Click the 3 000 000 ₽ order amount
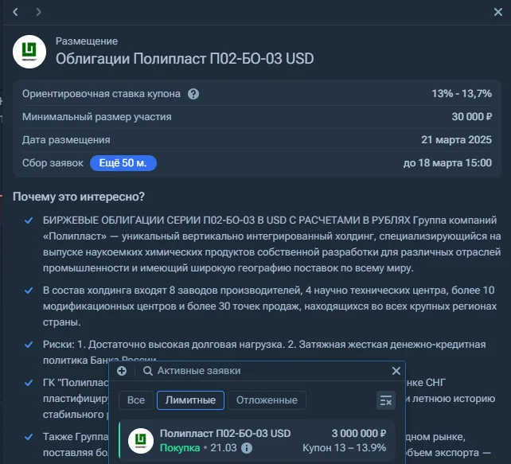511x464 pixels. point(359,434)
